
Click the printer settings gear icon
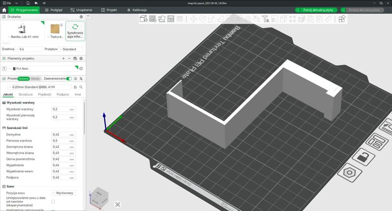click(x=81, y=17)
